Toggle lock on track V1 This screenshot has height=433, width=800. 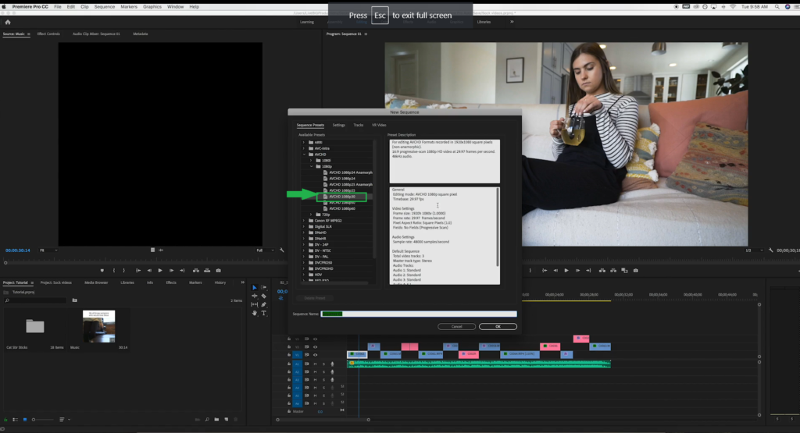click(x=289, y=354)
